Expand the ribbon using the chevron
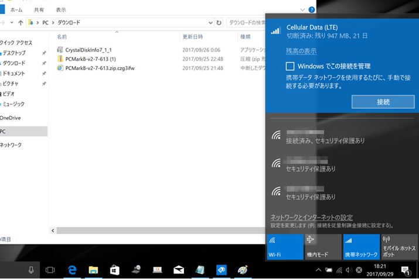This screenshot has height=279, width=419. tap(302, 9)
